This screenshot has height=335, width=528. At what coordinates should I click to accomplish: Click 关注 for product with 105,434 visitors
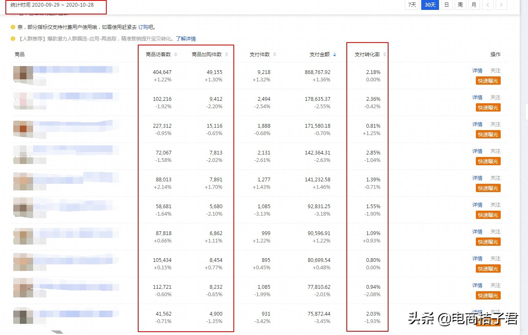495,259
